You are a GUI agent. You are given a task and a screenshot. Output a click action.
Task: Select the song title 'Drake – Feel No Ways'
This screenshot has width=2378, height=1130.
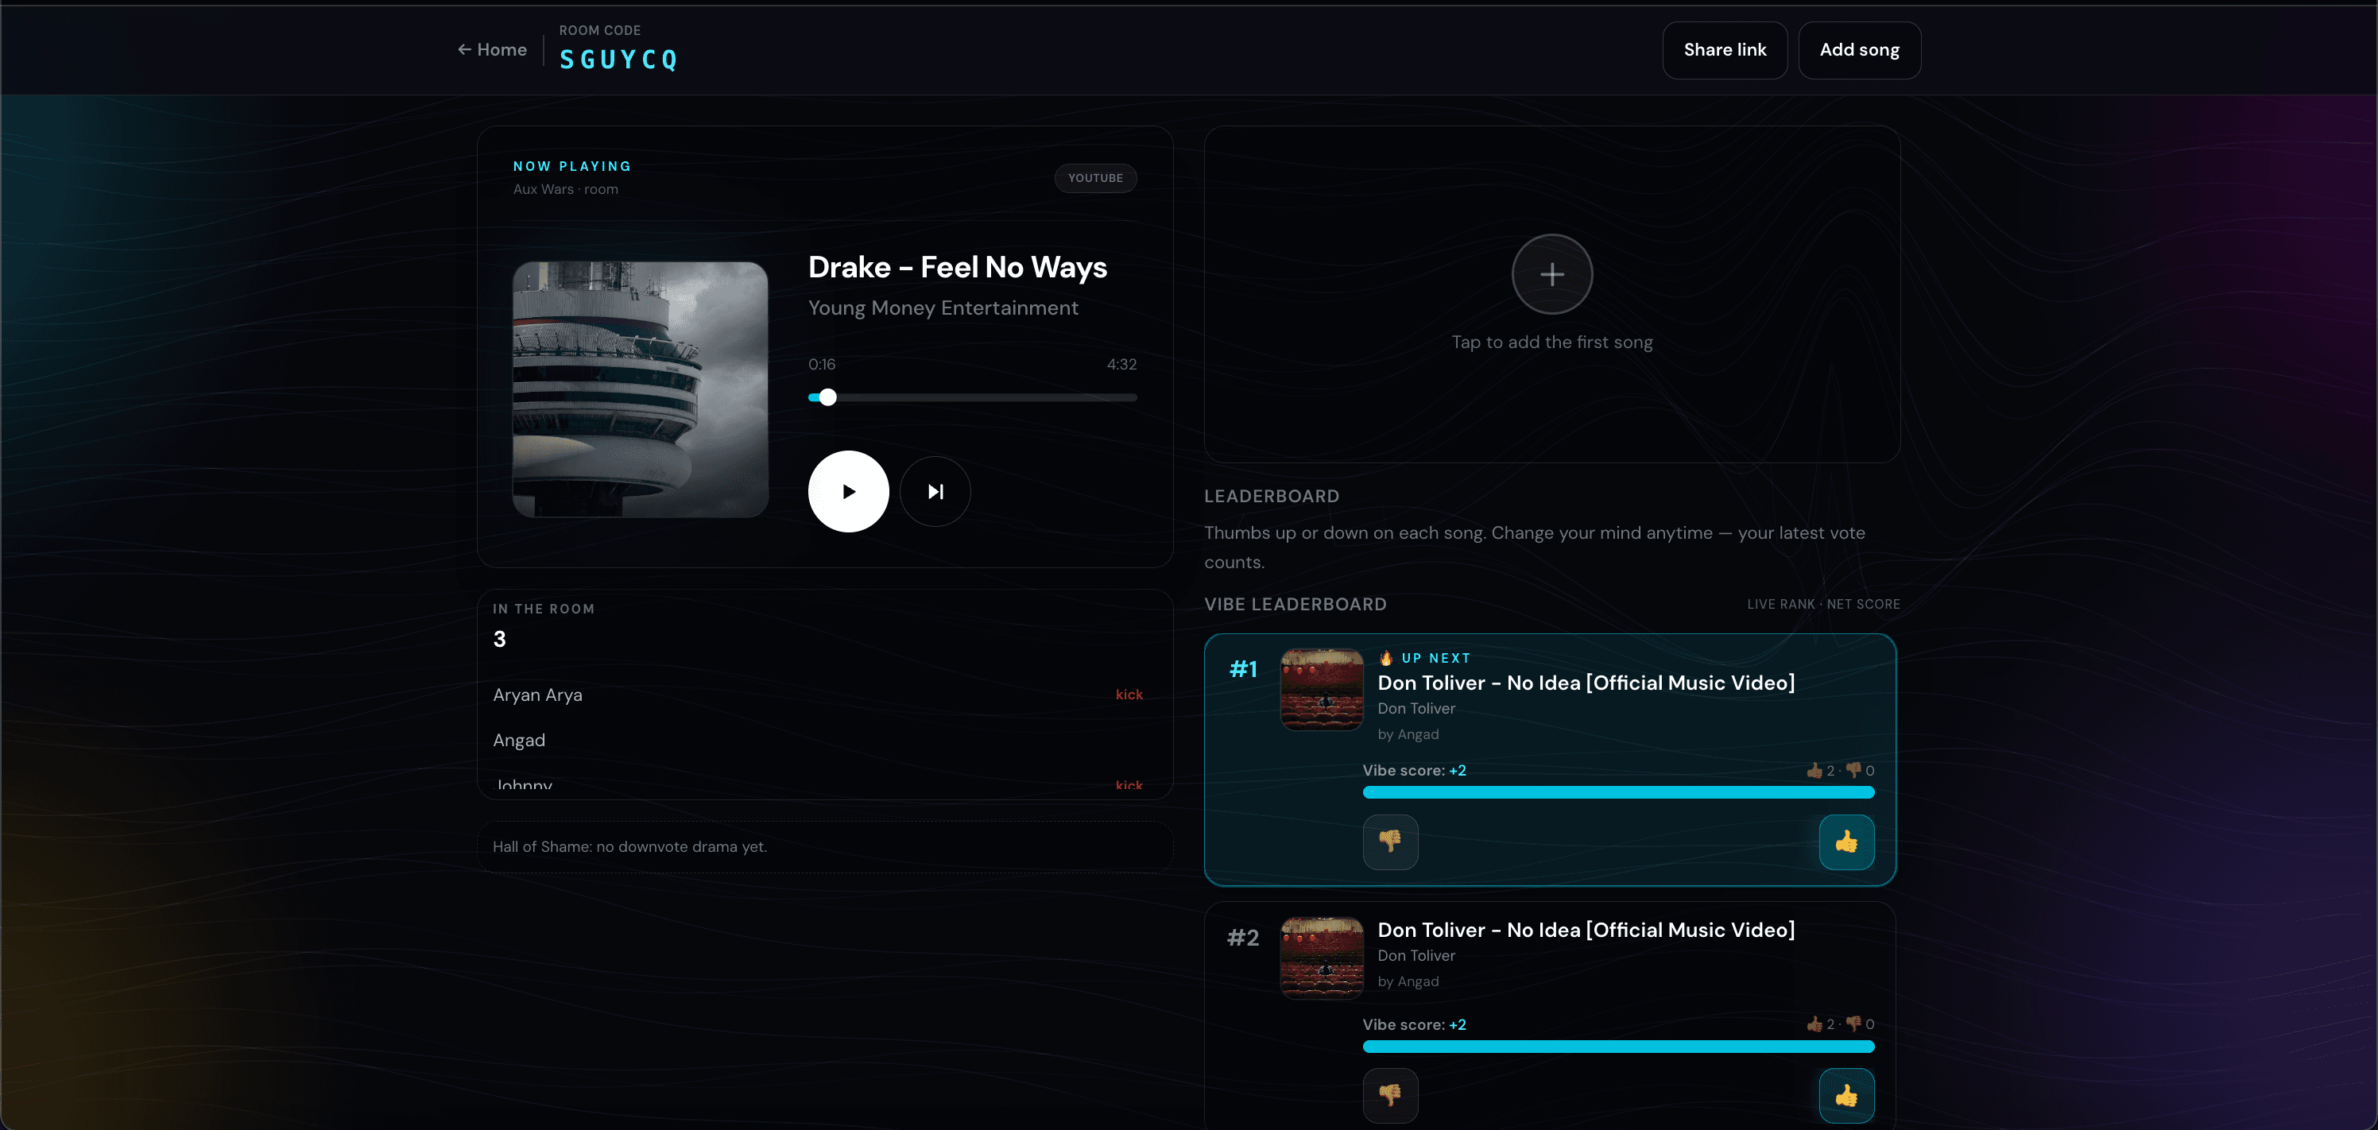pos(957,267)
